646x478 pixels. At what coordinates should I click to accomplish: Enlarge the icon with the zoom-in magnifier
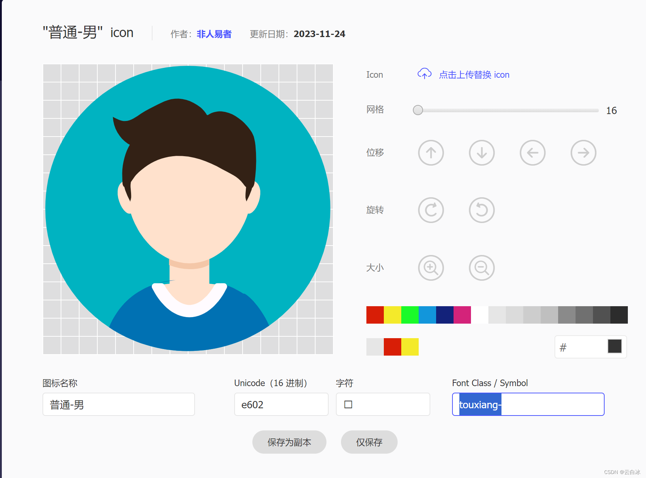coord(431,268)
